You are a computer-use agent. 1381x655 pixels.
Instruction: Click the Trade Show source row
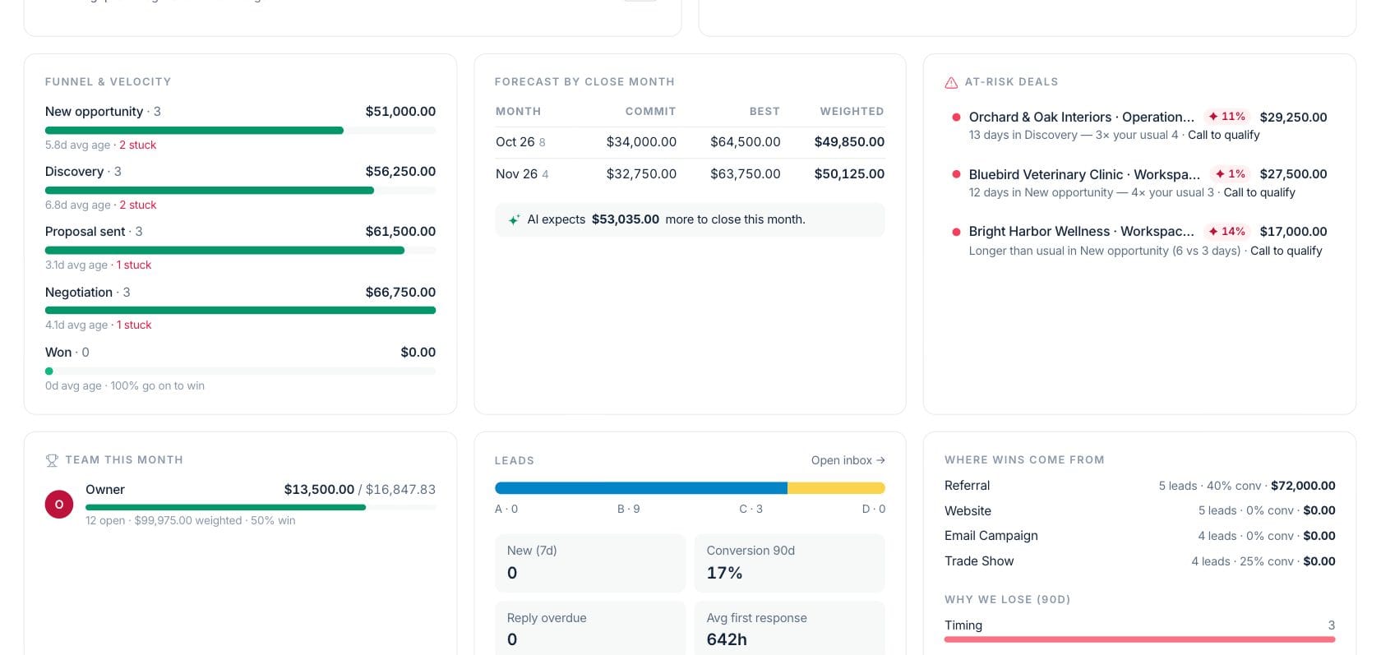(1139, 561)
